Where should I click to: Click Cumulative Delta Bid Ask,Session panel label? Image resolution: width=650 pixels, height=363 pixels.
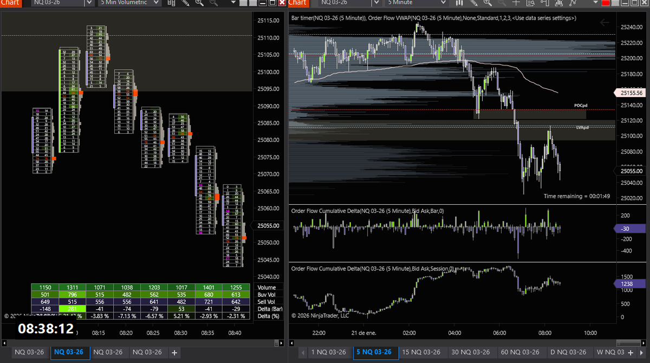(374, 269)
